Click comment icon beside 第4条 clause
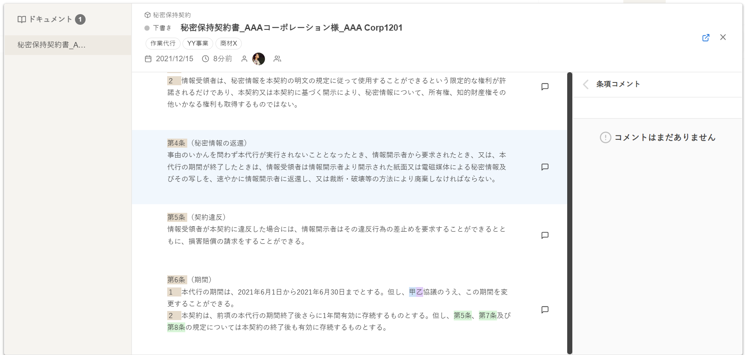 coord(544,167)
